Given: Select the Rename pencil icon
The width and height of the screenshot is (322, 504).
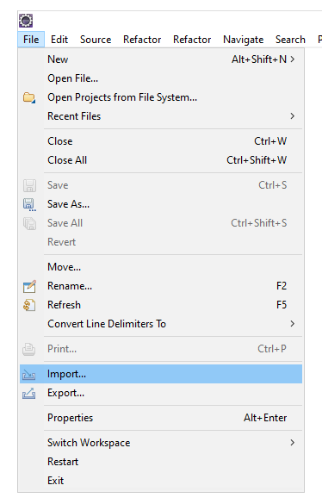Looking at the screenshot, I should point(29,286).
